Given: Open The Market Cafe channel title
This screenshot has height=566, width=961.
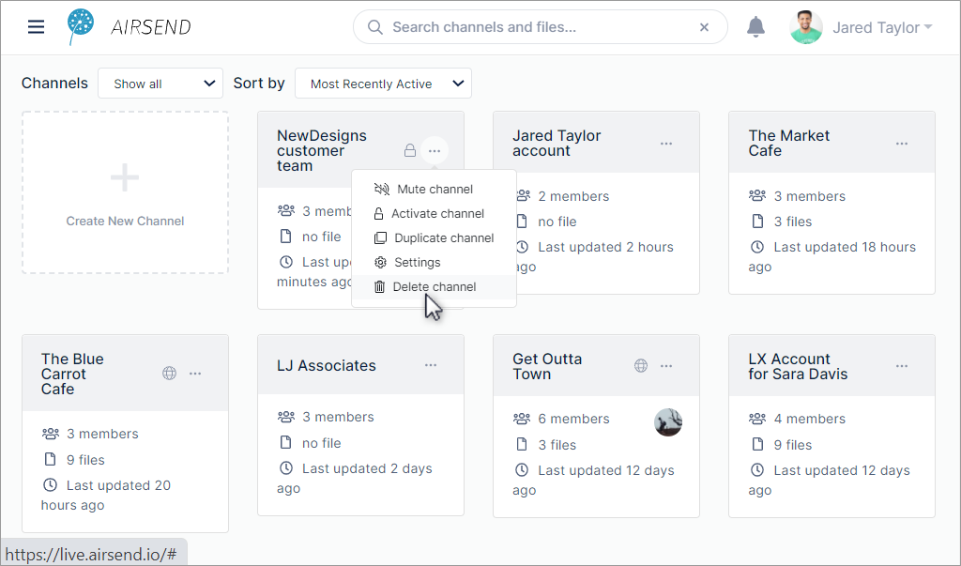Looking at the screenshot, I should pyautogui.click(x=788, y=144).
